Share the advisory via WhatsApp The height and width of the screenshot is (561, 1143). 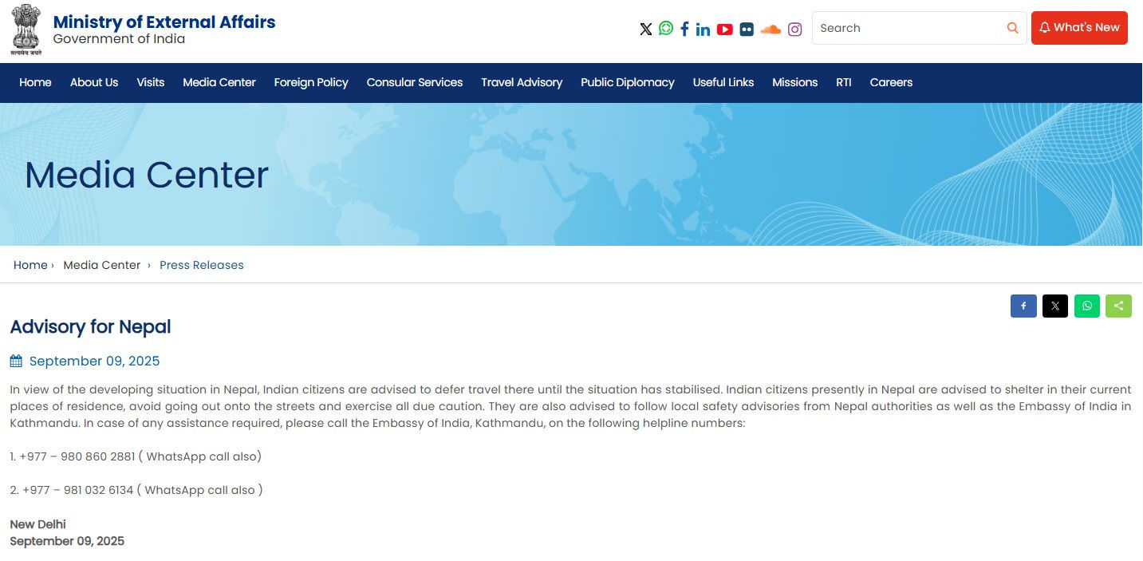tap(1087, 306)
